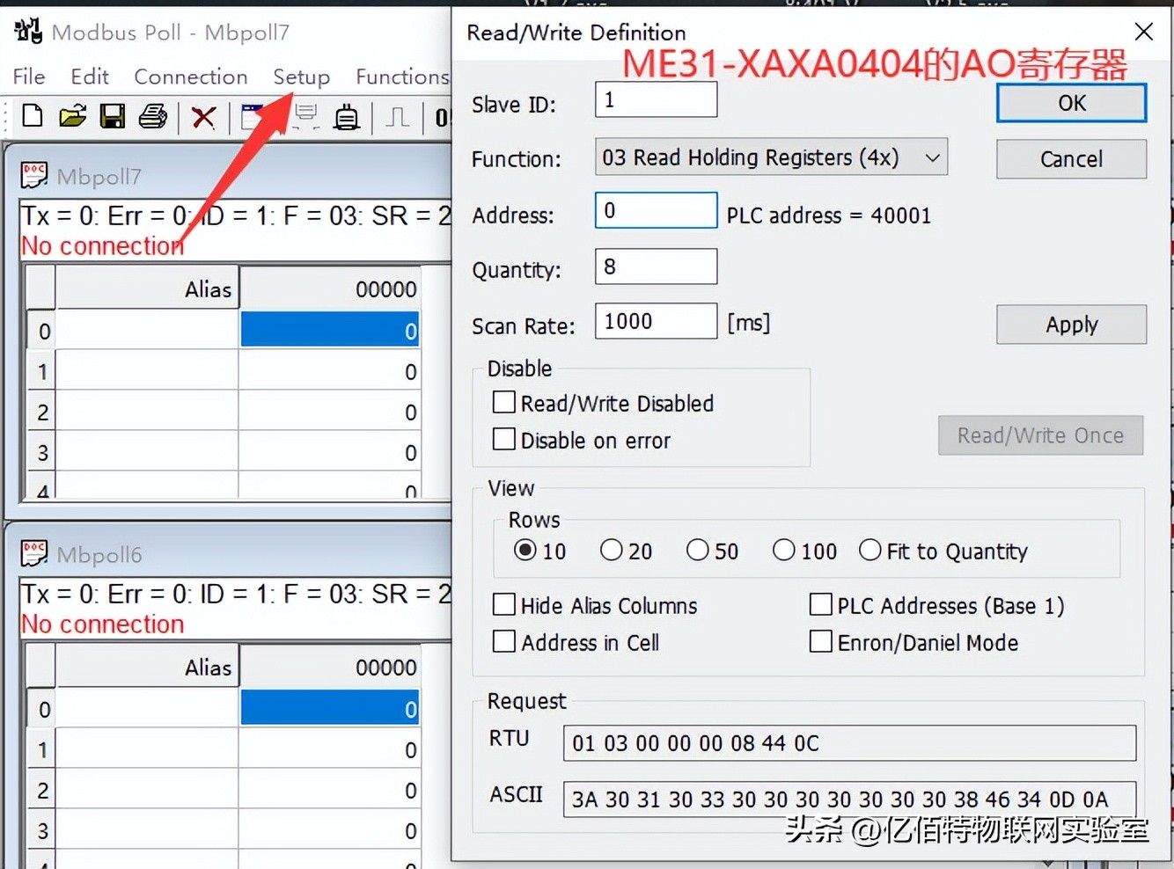Print using the printer toolbar icon

tap(153, 116)
